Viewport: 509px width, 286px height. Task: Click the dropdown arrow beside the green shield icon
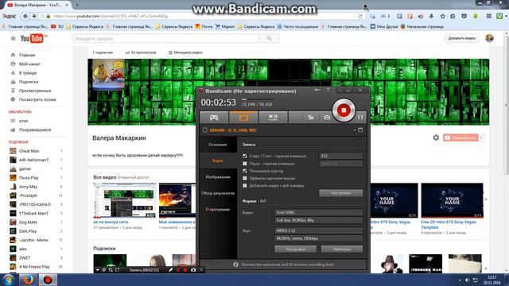tap(505, 16)
